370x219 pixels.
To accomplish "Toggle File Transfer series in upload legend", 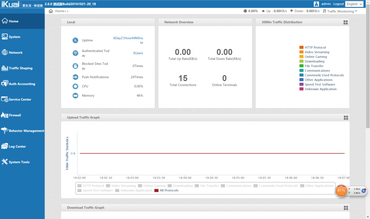I will coord(207,186).
